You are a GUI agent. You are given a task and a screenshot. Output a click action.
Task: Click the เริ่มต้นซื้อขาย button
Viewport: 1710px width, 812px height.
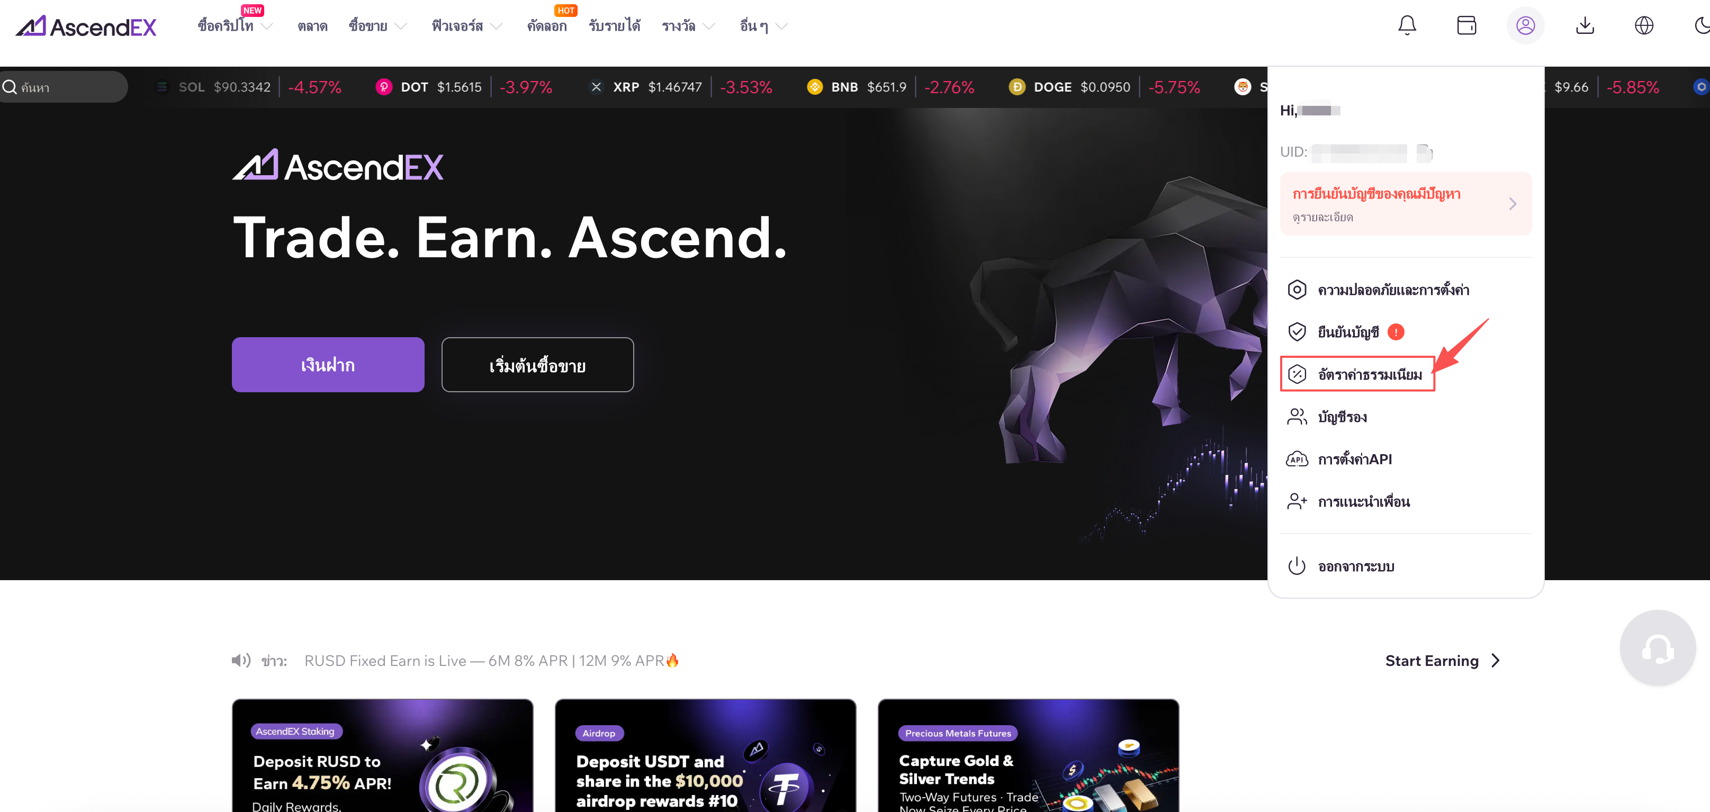point(537,365)
